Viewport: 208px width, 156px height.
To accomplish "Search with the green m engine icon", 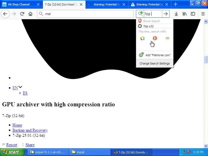I will [x=167, y=38].
